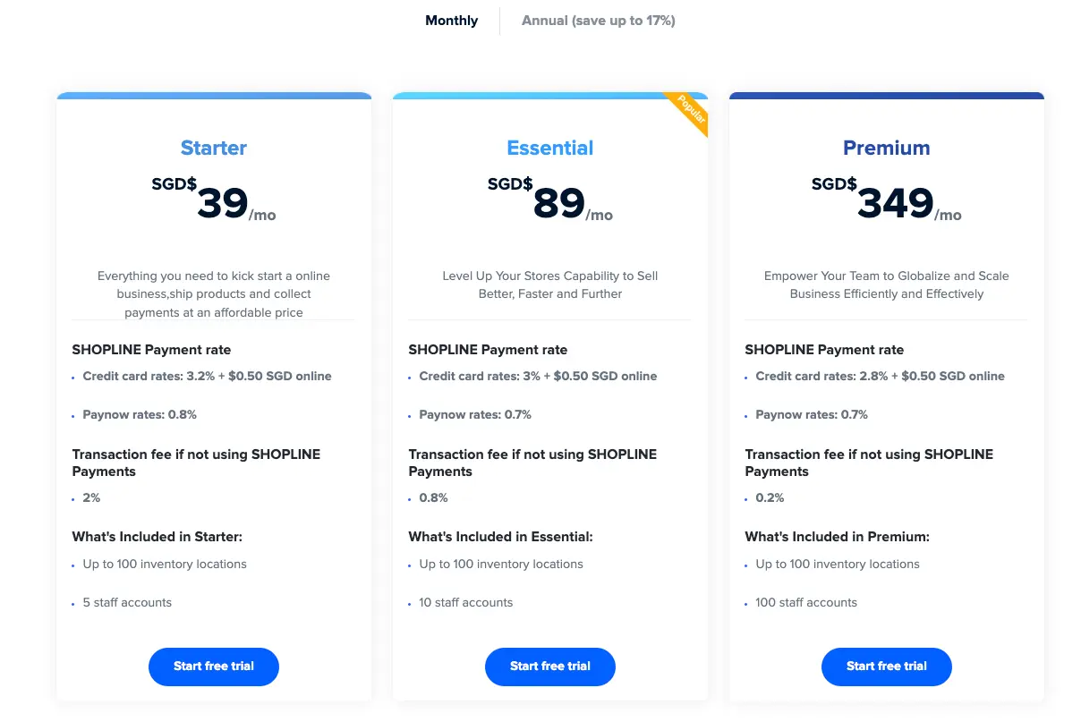Click the SGD$39 Starter price

(x=214, y=201)
